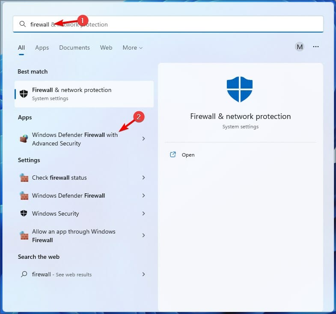Screen dimensions: 336x314
Task: Click the web search magnifier icon
Action: click(x=24, y=274)
